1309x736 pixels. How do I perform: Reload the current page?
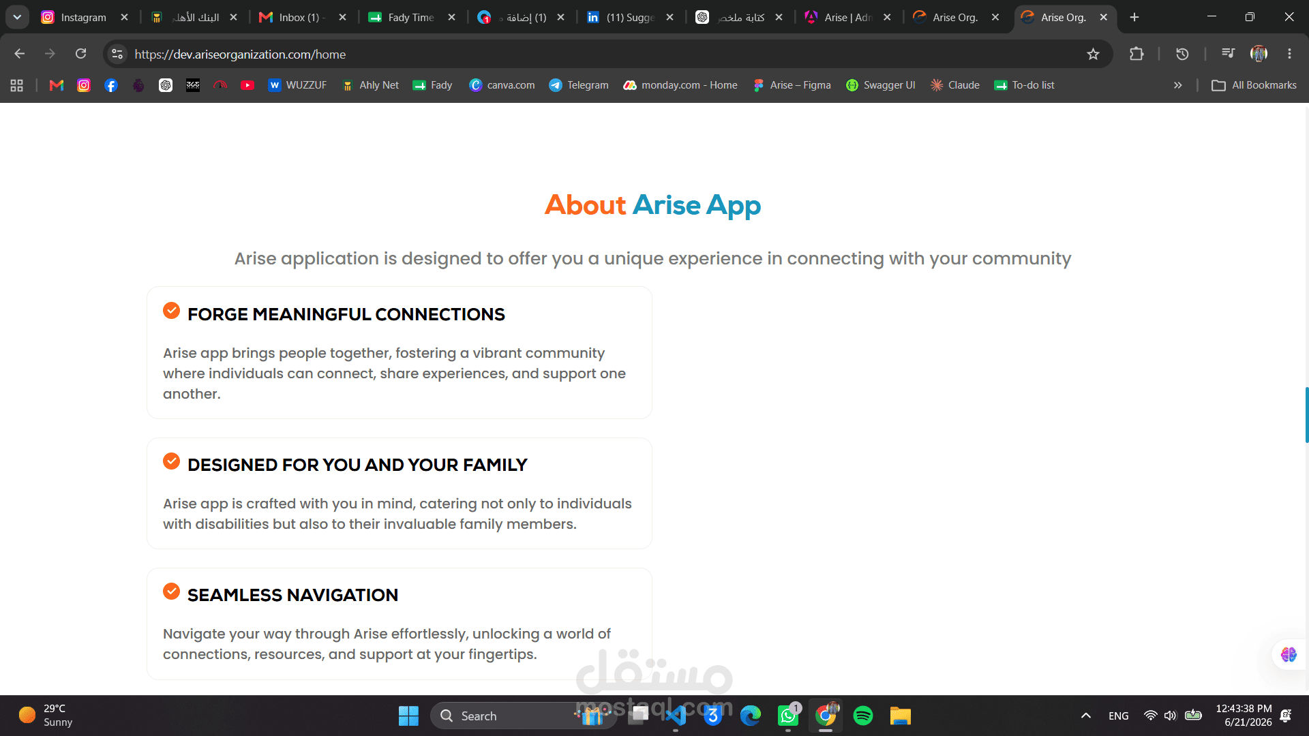[x=80, y=54]
